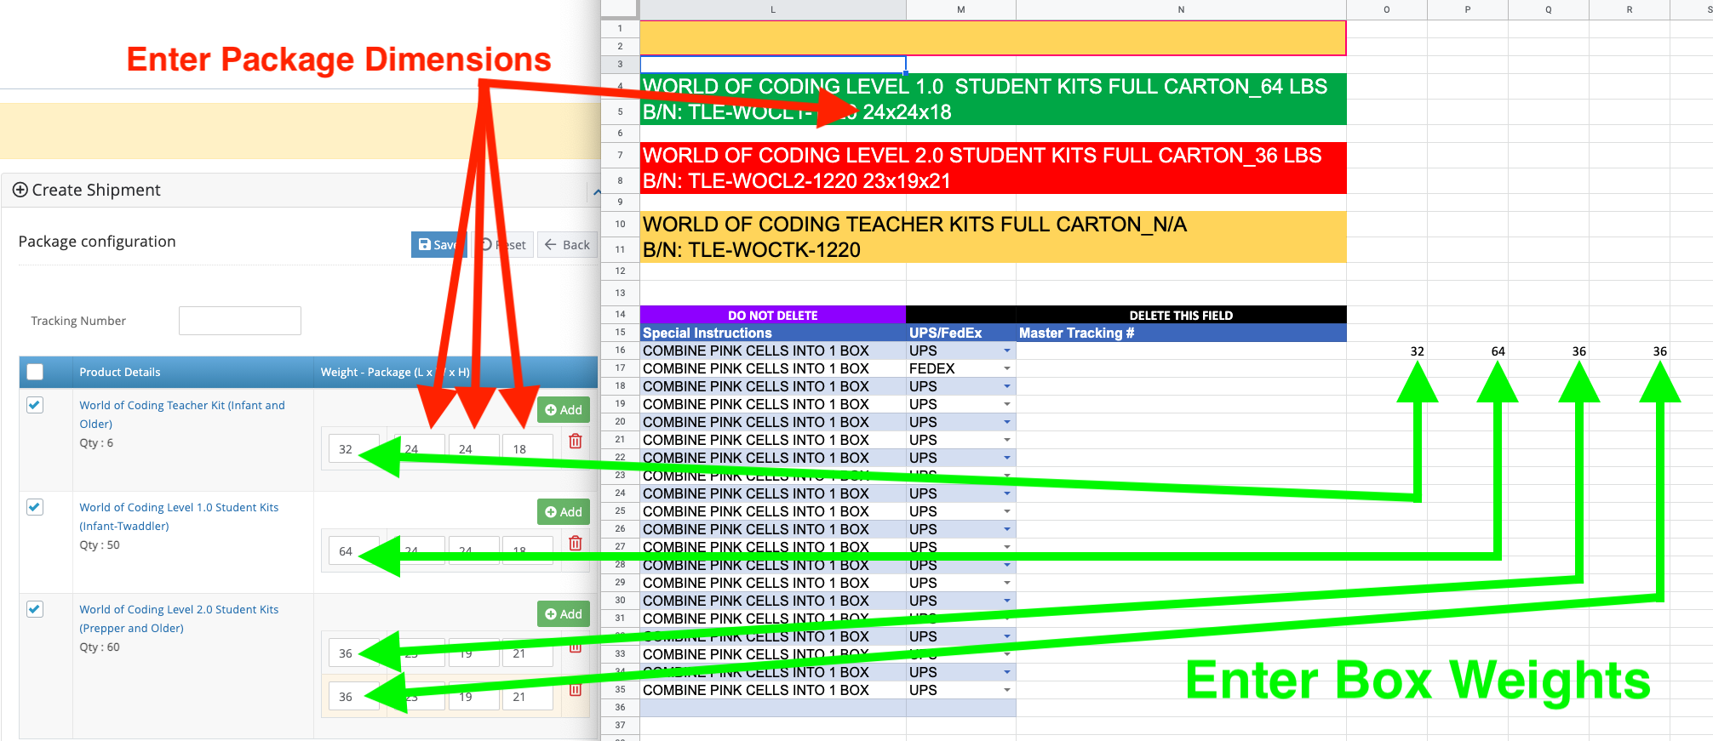Select column M header in the spreadsheet
Viewport: 1713px width, 741px height.
[961, 9]
